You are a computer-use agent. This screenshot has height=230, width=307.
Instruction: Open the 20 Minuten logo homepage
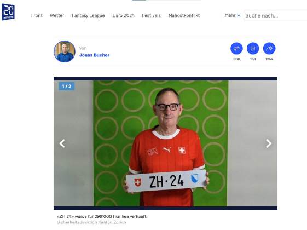(x=8, y=12)
